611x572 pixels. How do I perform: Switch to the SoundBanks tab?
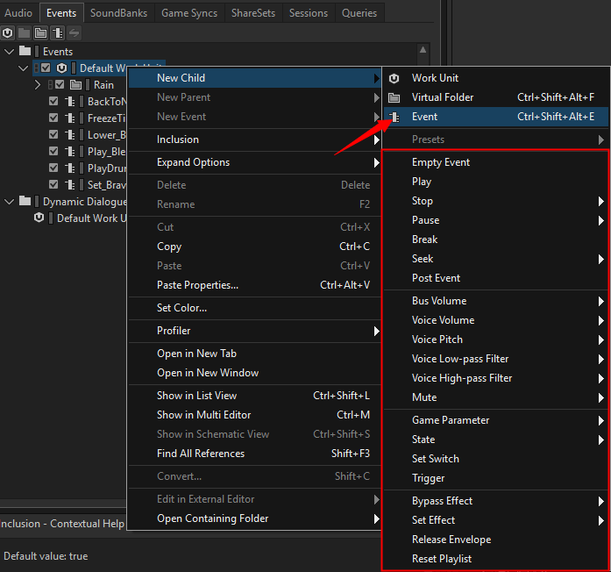click(x=119, y=13)
